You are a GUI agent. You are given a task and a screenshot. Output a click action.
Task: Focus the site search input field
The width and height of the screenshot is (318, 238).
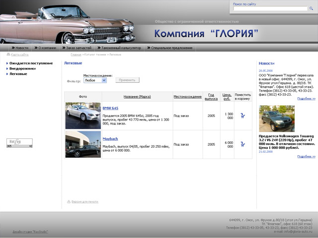270,8
